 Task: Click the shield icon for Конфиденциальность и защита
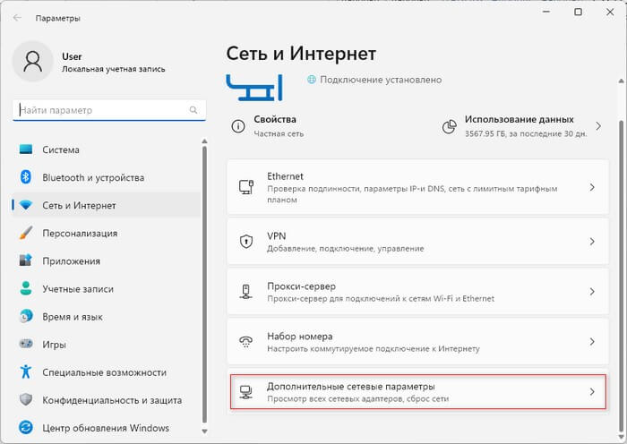tap(26, 399)
